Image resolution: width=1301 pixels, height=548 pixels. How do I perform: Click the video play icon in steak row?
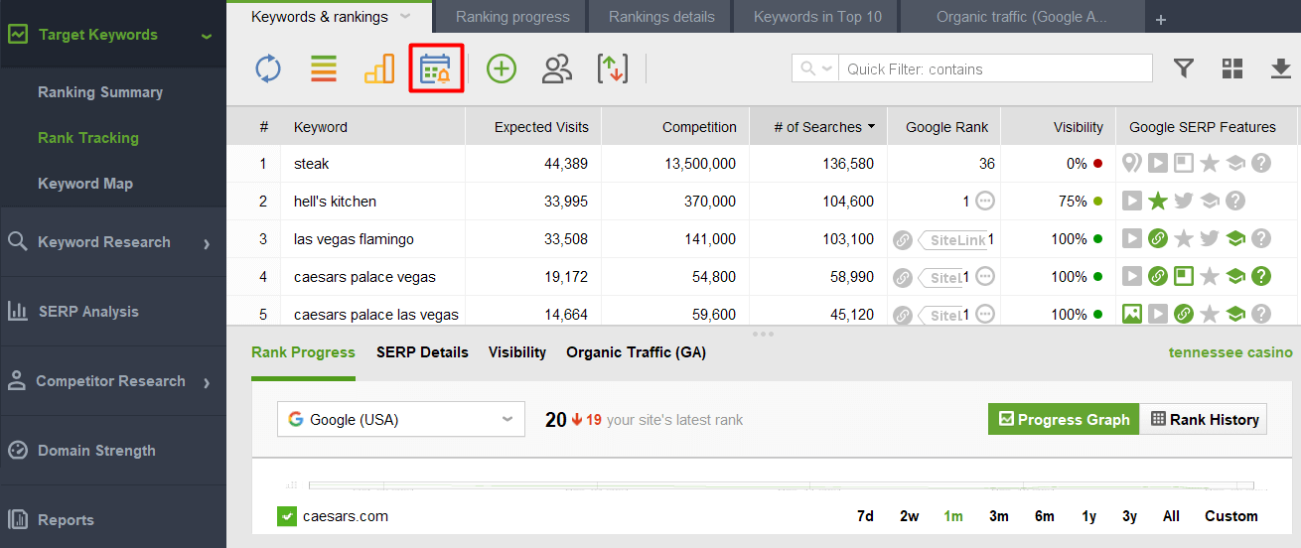[x=1157, y=164]
